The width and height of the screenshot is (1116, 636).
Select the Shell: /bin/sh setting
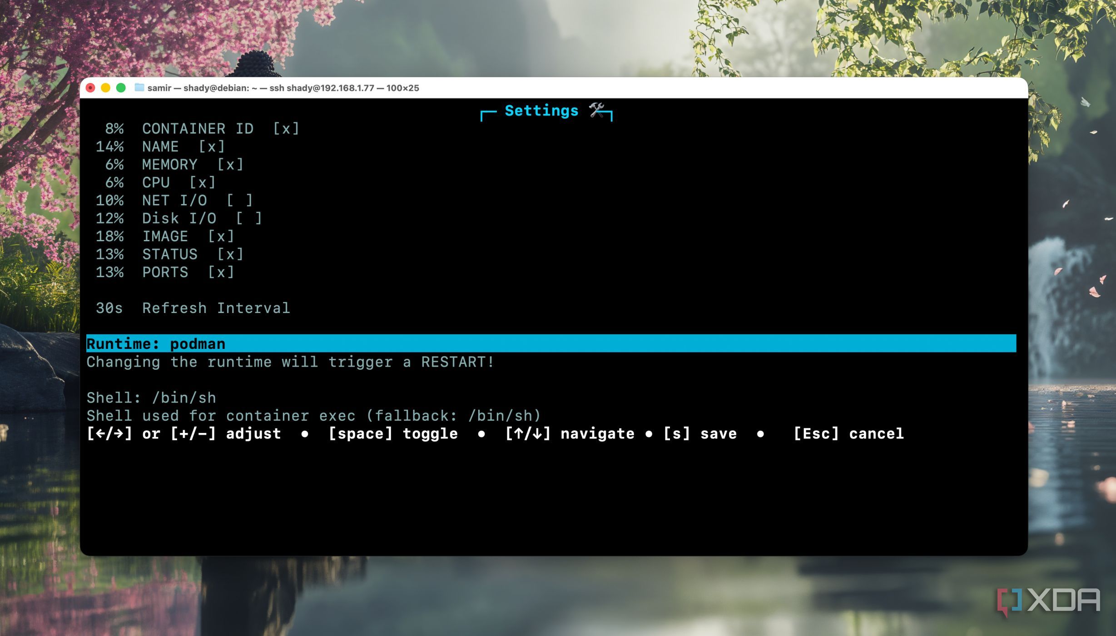[151, 398]
